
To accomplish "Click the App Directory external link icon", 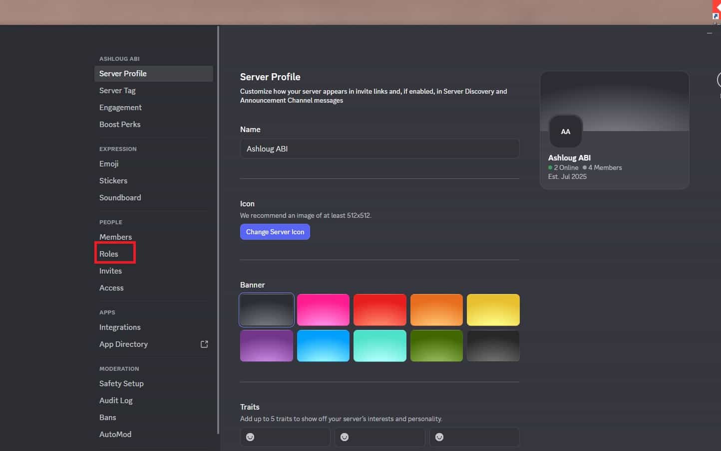I will [x=204, y=344].
